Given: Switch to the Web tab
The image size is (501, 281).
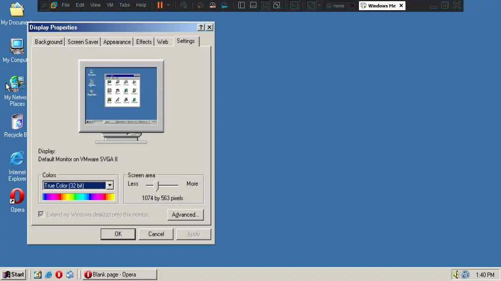Looking at the screenshot, I should (x=162, y=42).
